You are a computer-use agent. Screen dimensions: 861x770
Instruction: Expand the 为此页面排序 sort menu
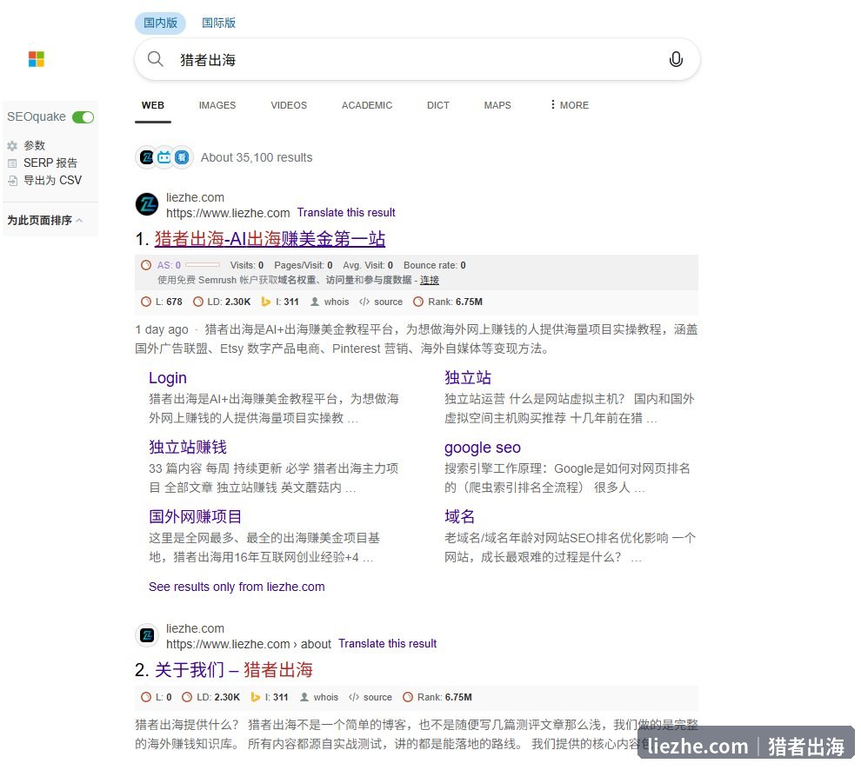tap(45, 220)
